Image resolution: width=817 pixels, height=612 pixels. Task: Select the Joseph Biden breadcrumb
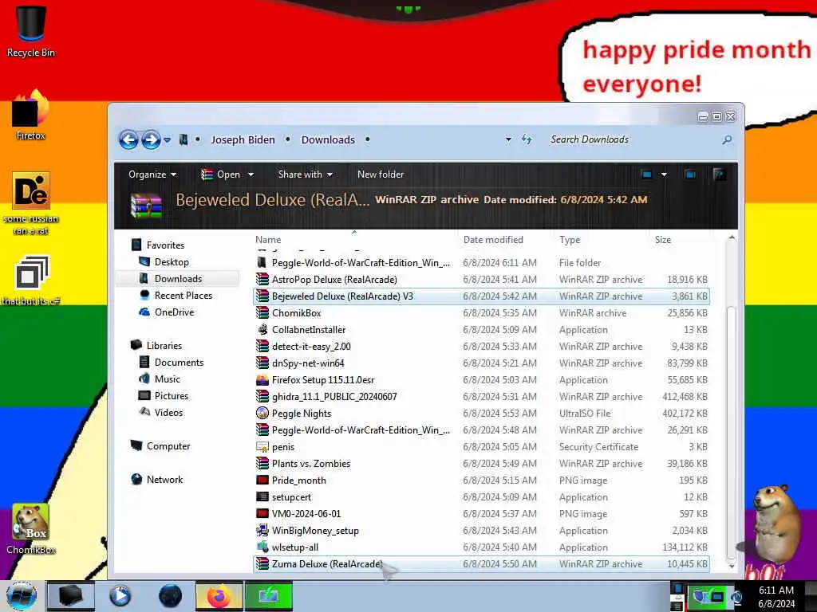pos(243,139)
